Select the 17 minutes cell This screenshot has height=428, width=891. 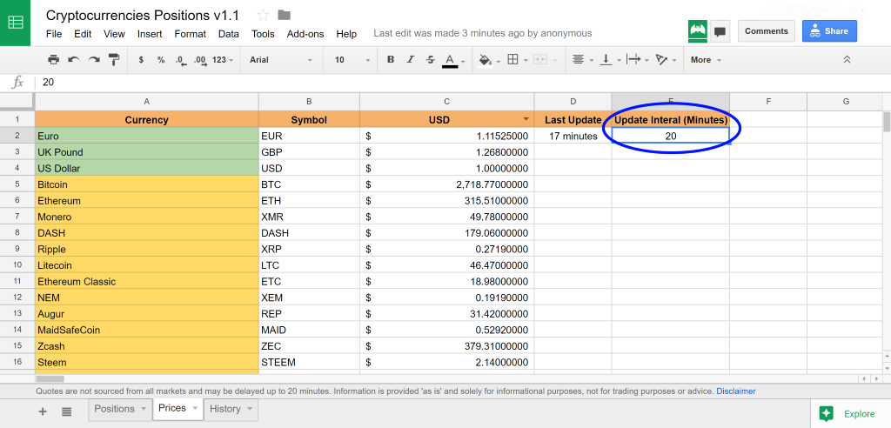tap(573, 137)
